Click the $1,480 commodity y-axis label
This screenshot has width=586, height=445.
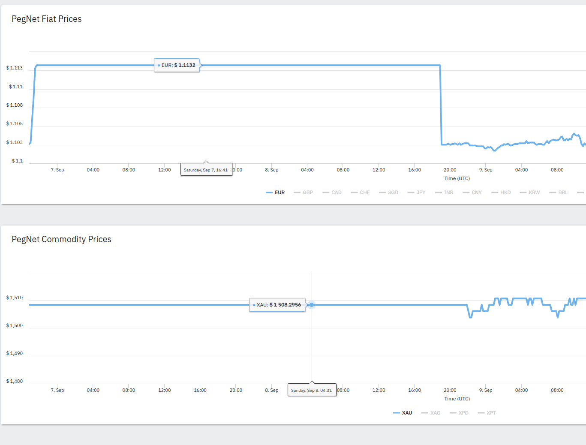coord(15,381)
